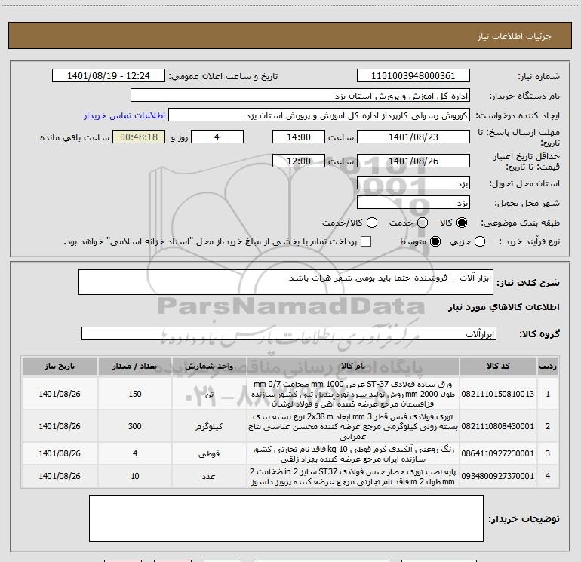
Task: Click the validity time field 12:00
Action: [x=299, y=161]
